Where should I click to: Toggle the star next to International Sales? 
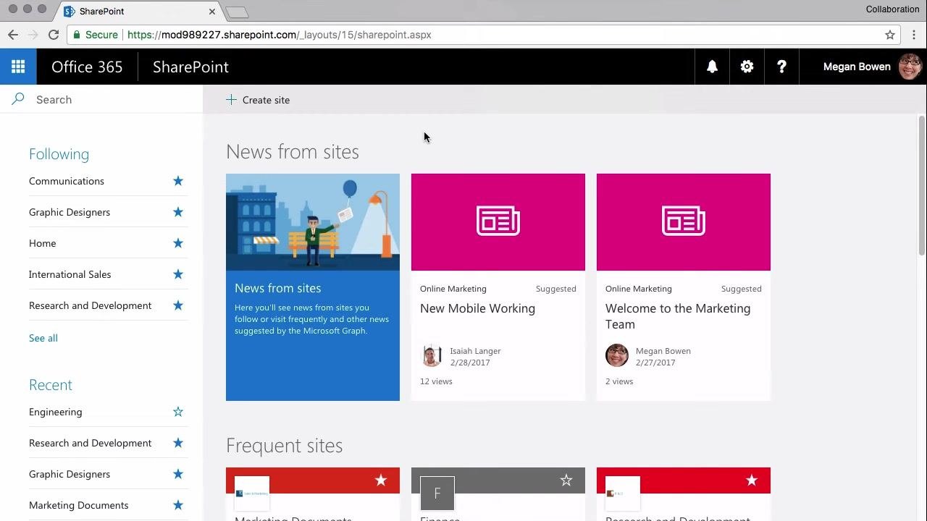tap(178, 274)
